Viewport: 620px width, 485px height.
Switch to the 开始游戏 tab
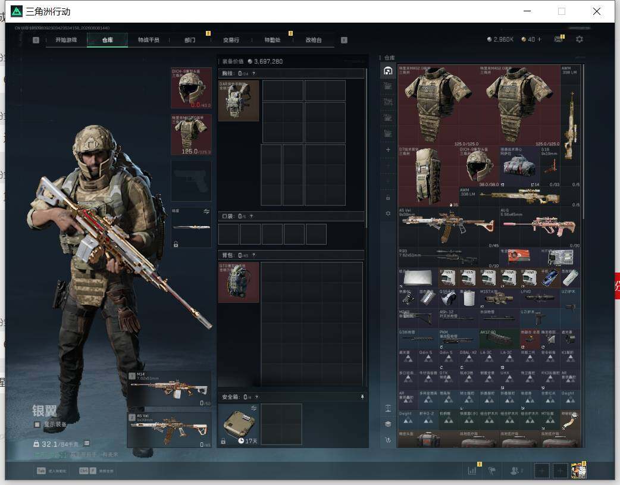[x=66, y=40]
